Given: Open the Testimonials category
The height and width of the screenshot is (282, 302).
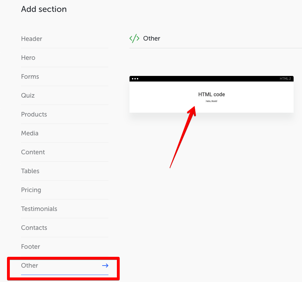Looking at the screenshot, I should (x=39, y=209).
